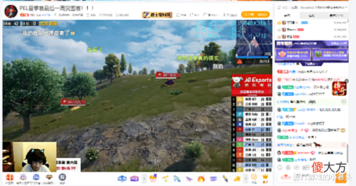Screen dimensions: 356x186
Task: Switch to the third ranking tab
Action: 336,15
